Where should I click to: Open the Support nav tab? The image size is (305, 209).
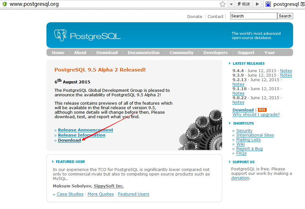coord(246,52)
